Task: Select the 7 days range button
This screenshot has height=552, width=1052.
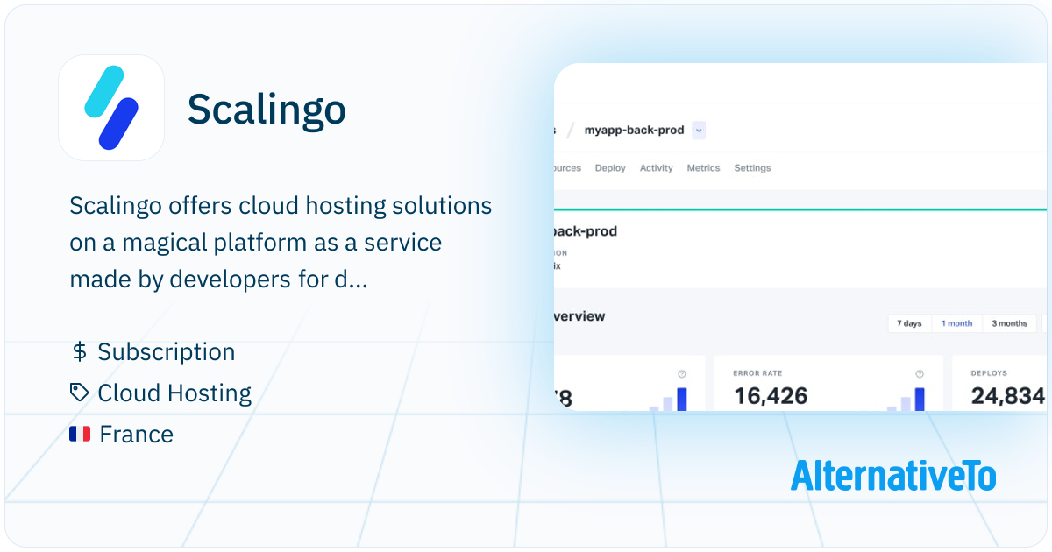Action: (x=909, y=323)
